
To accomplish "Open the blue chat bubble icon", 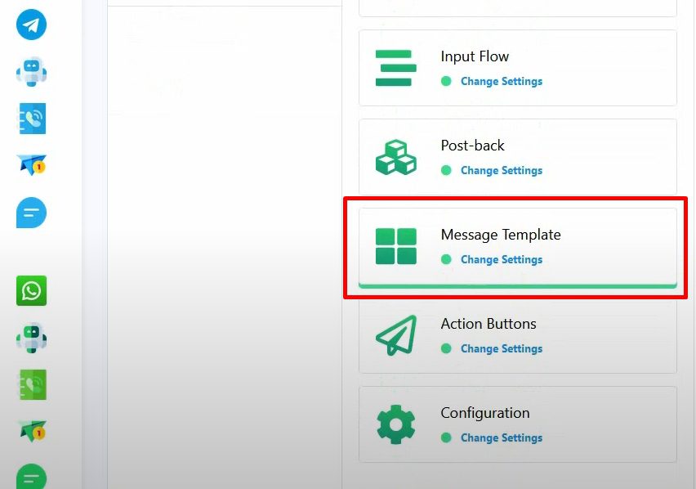I will (31, 213).
